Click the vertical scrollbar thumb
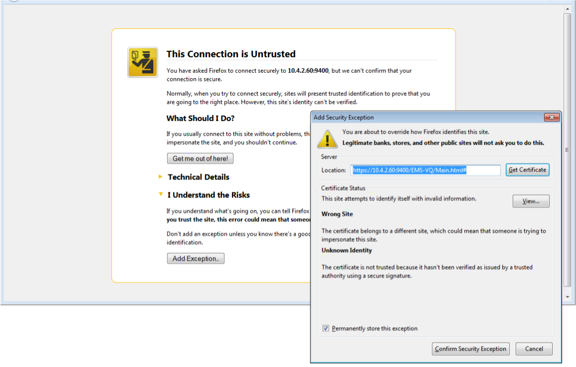Screen dimensions: 576x367 (568, 150)
